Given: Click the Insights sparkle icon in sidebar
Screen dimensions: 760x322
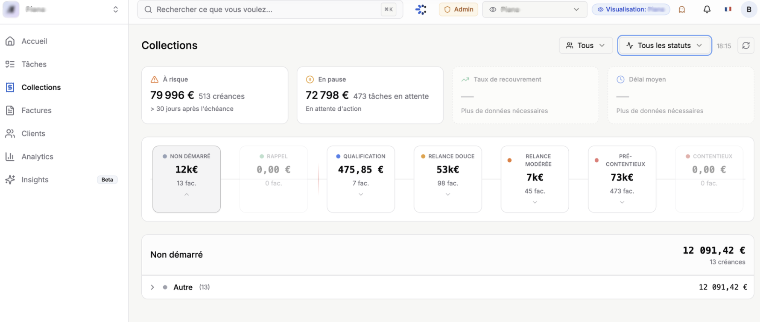Looking at the screenshot, I should (x=10, y=180).
